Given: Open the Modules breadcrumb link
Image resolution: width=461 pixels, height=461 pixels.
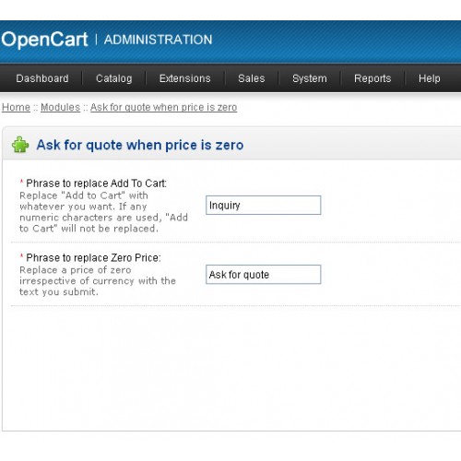Looking at the screenshot, I should coord(60,107).
